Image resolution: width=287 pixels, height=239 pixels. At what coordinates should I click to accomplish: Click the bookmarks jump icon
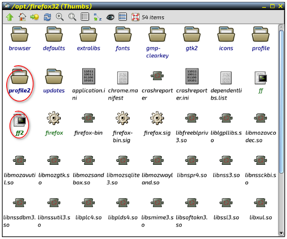tap(34, 17)
